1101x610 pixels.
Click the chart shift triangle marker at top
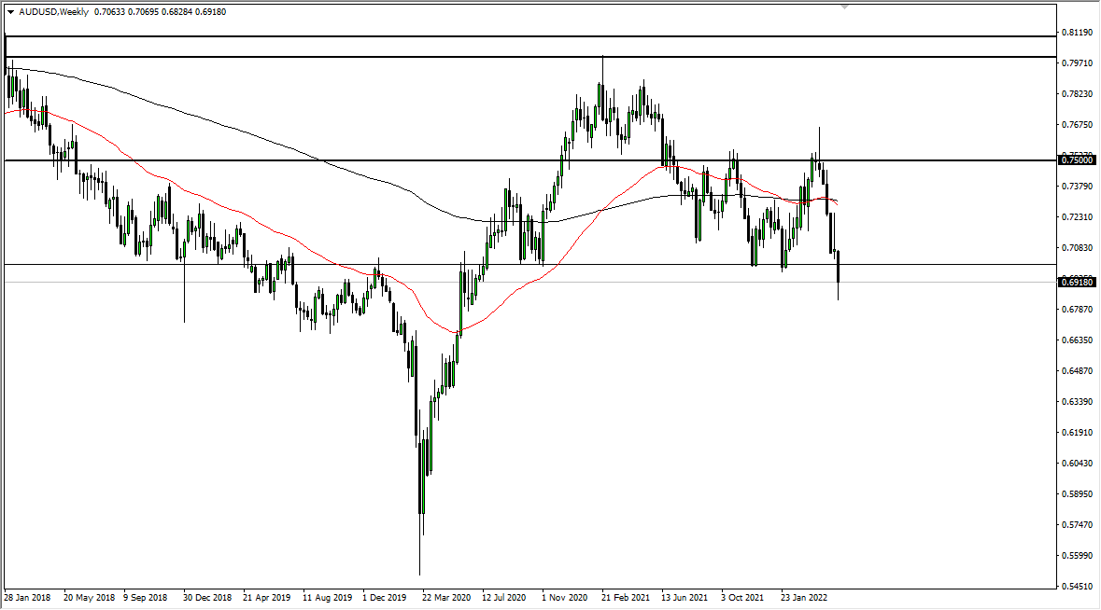(845, 7)
